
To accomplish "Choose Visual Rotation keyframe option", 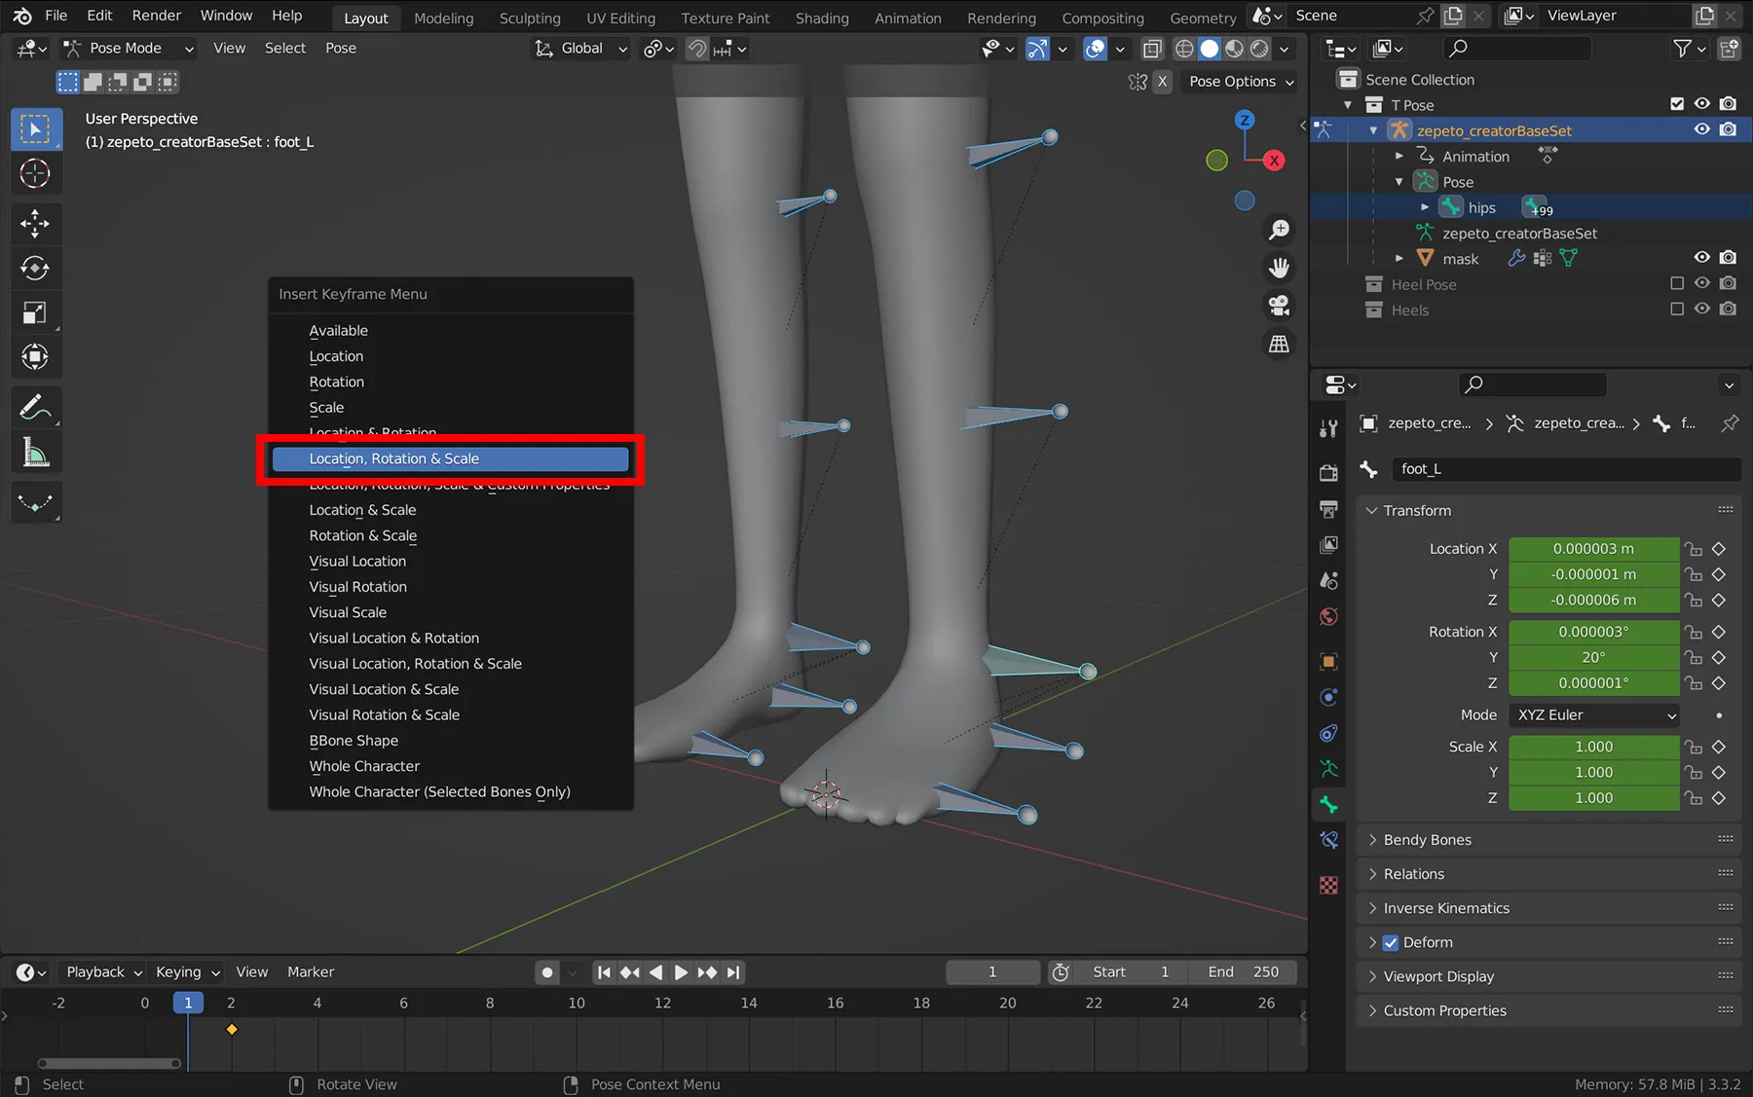I will coord(451,587).
